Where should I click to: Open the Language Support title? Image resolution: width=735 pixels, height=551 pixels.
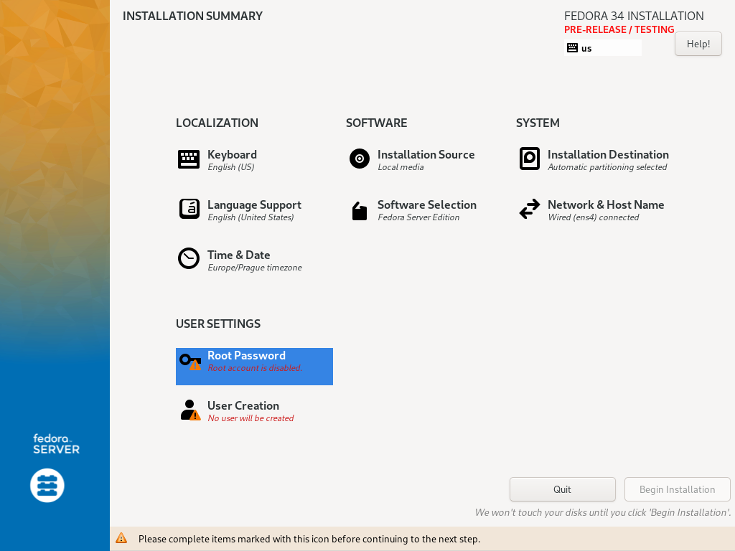pyautogui.click(x=255, y=204)
